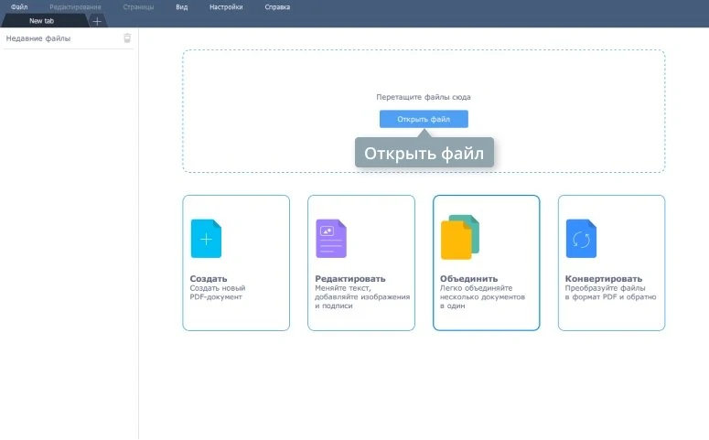Click the plus icon to add a tab
The width and height of the screenshot is (709, 440).
point(97,21)
